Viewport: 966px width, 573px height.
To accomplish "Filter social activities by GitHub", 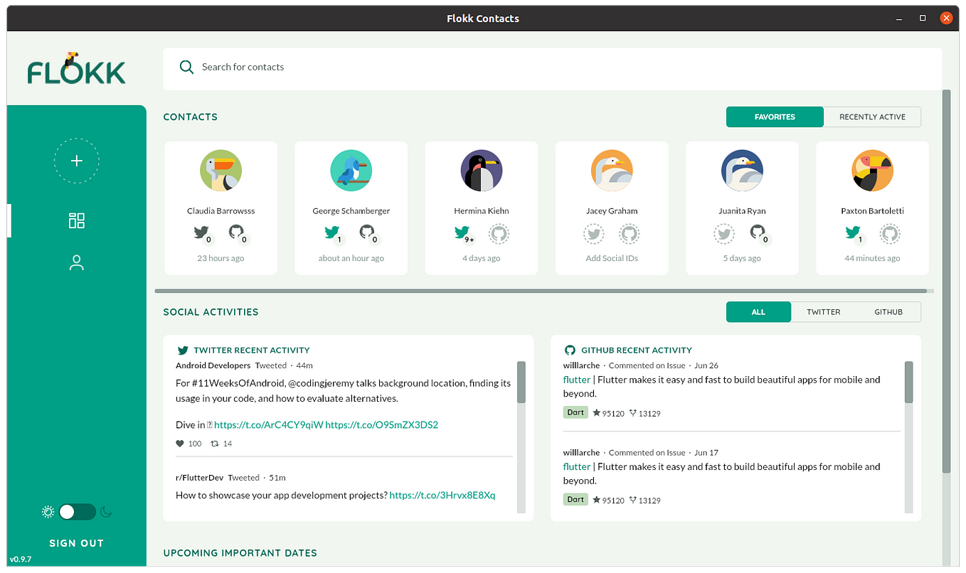I will 888,312.
